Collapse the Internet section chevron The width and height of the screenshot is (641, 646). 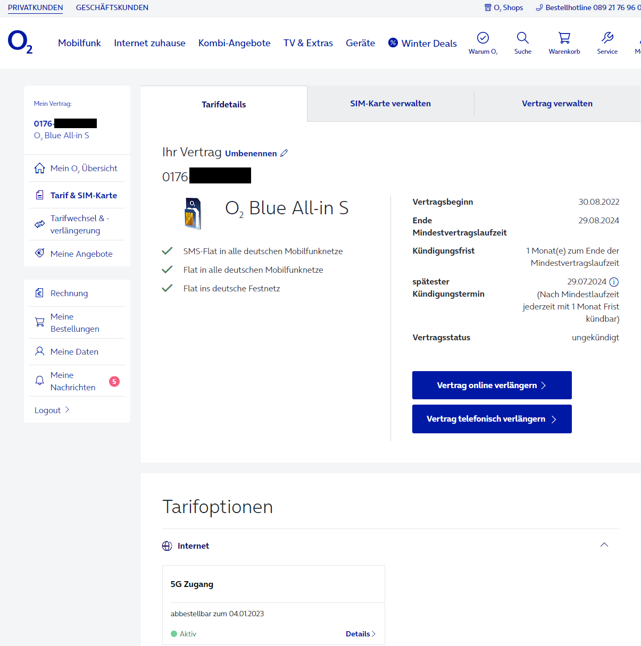(x=604, y=545)
